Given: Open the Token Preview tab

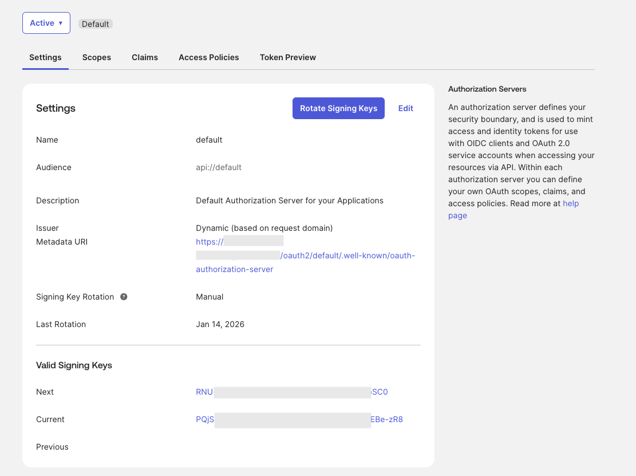Looking at the screenshot, I should coord(288,57).
